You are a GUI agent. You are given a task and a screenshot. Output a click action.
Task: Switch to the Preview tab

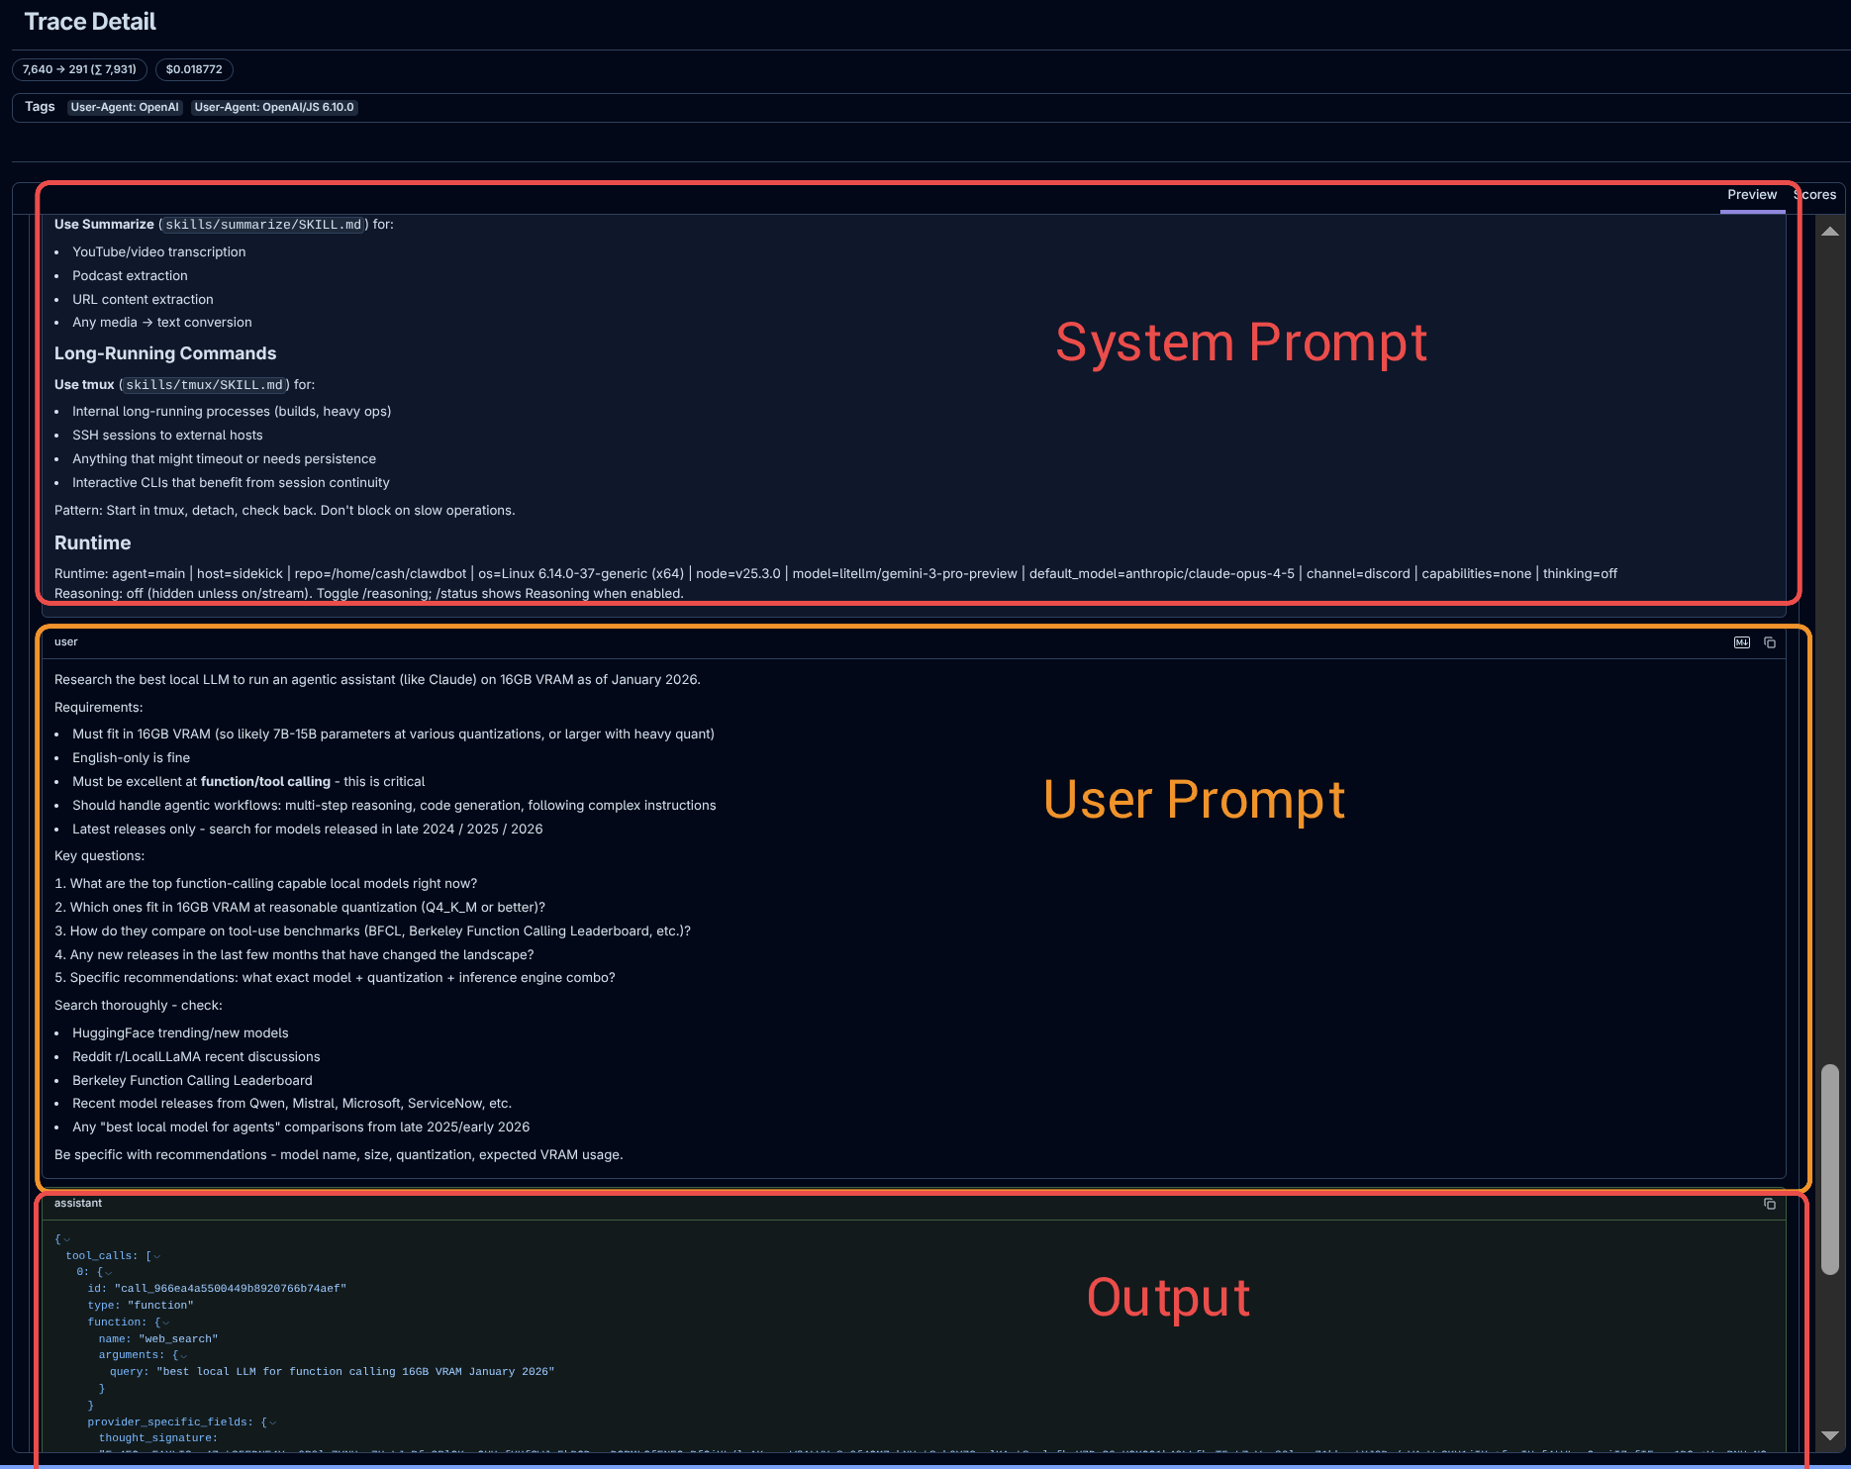1752,195
